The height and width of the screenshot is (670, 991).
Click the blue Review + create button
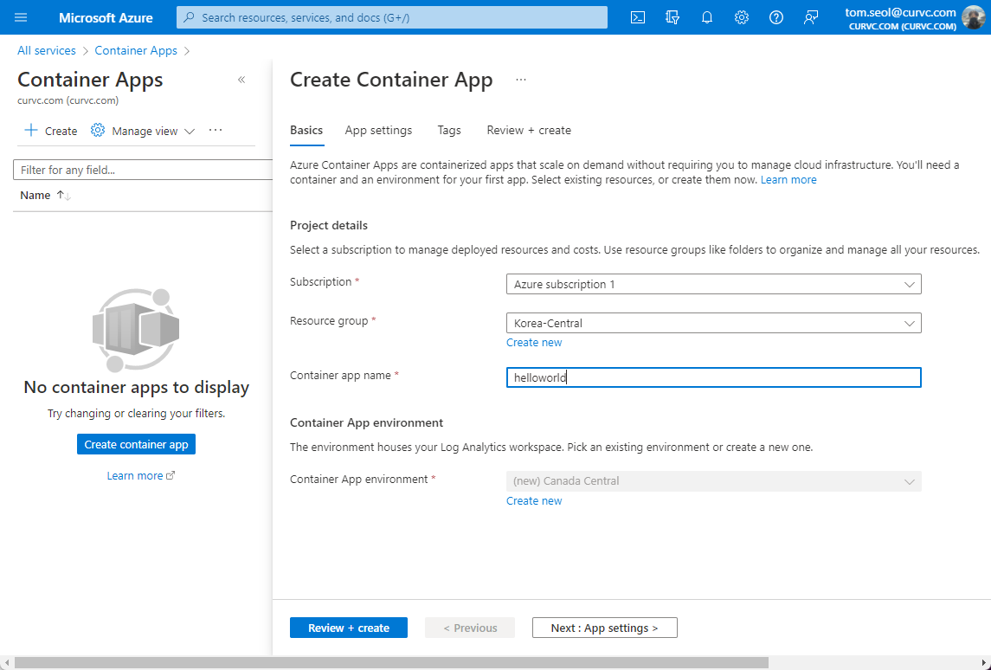coord(349,628)
